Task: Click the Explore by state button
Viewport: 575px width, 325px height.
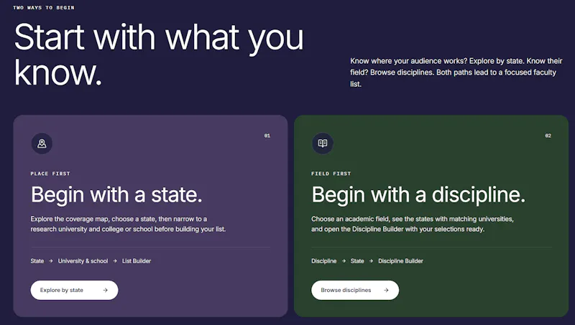Action: tap(74, 291)
